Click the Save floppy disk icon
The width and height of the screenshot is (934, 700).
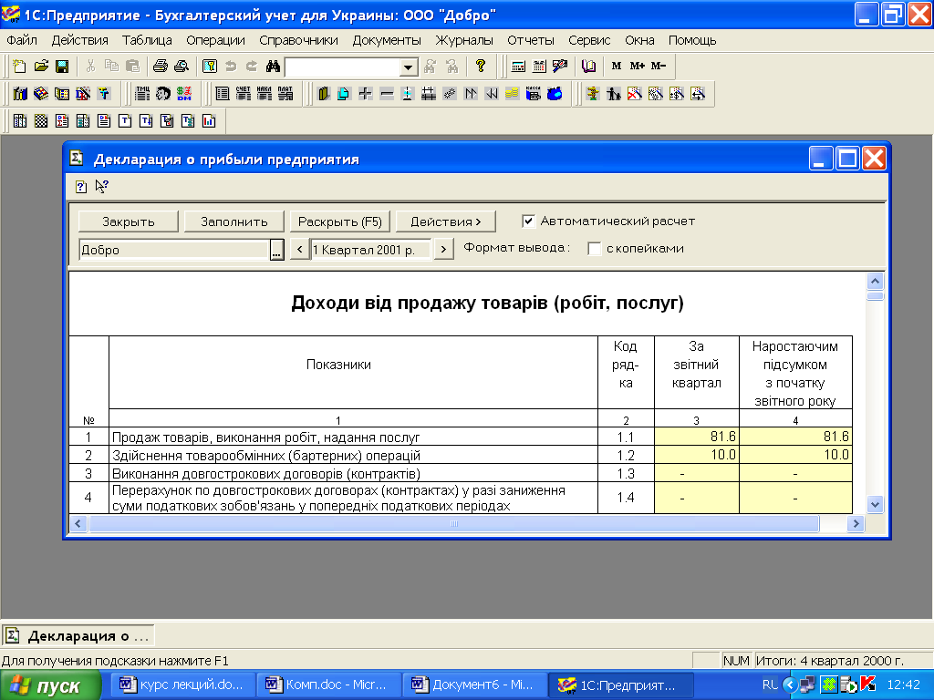(62, 67)
